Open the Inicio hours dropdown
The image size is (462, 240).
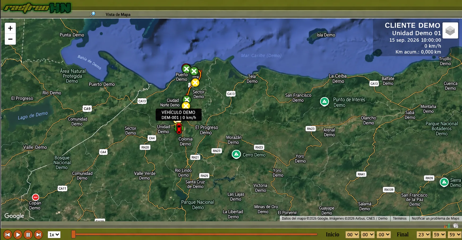(x=352, y=234)
